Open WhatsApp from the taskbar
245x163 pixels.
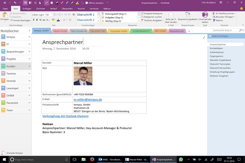181,159
